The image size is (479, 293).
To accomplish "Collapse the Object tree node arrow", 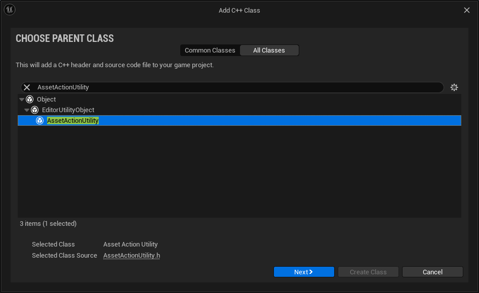I will 22,100.
